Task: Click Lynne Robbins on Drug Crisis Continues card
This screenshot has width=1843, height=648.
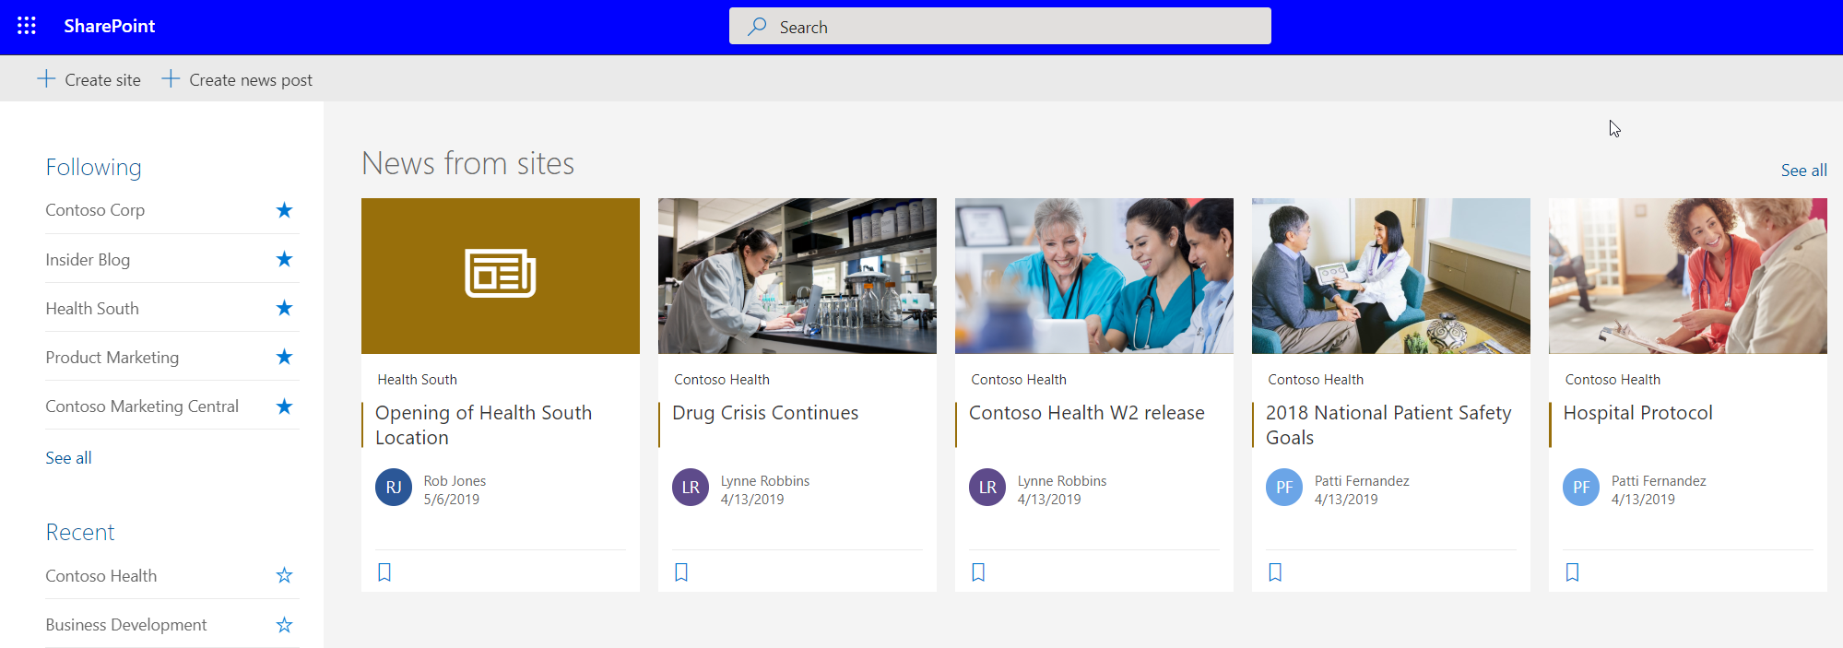Action: point(765,481)
